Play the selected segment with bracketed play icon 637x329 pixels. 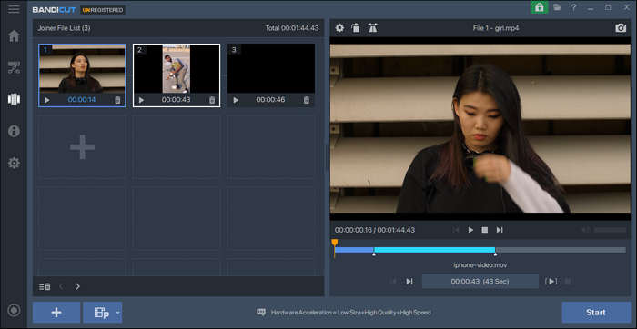pyautogui.click(x=551, y=281)
